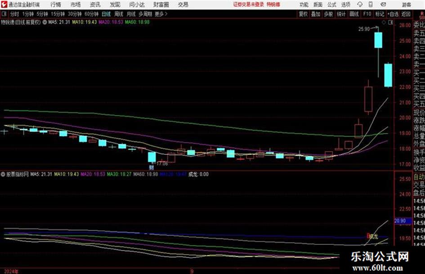Switch to the 5分钟 period tab
This screenshot has width=425, height=274.
[42, 14]
